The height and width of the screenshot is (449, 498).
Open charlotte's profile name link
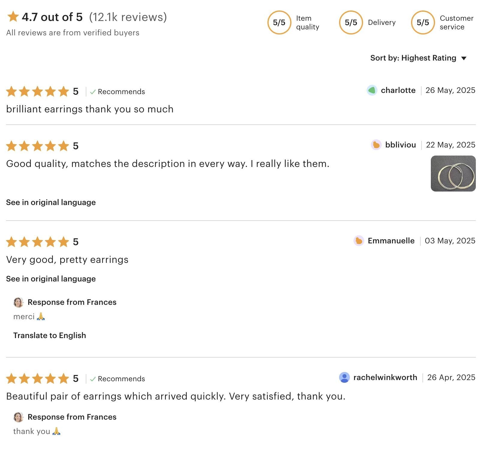coord(398,90)
